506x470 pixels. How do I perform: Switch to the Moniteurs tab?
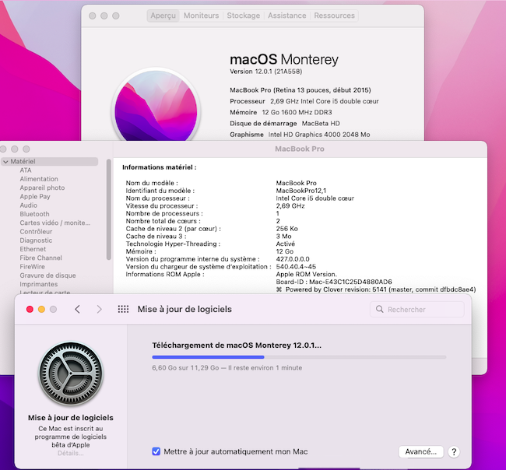[201, 16]
